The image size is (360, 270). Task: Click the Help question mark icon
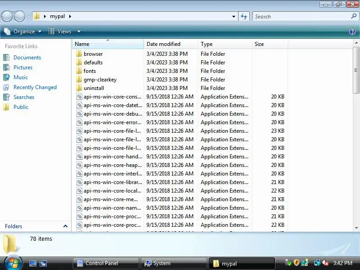(352, 31)
